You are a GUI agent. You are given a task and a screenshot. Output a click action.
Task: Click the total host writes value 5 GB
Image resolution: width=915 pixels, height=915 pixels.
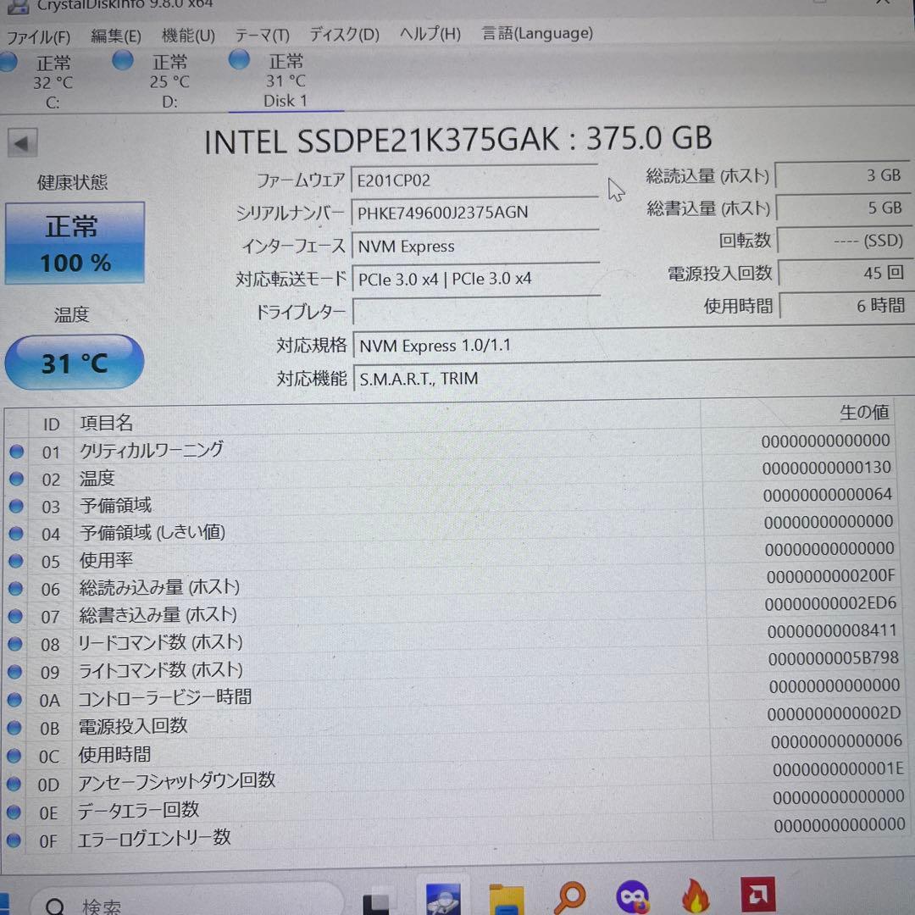[845, 208]
